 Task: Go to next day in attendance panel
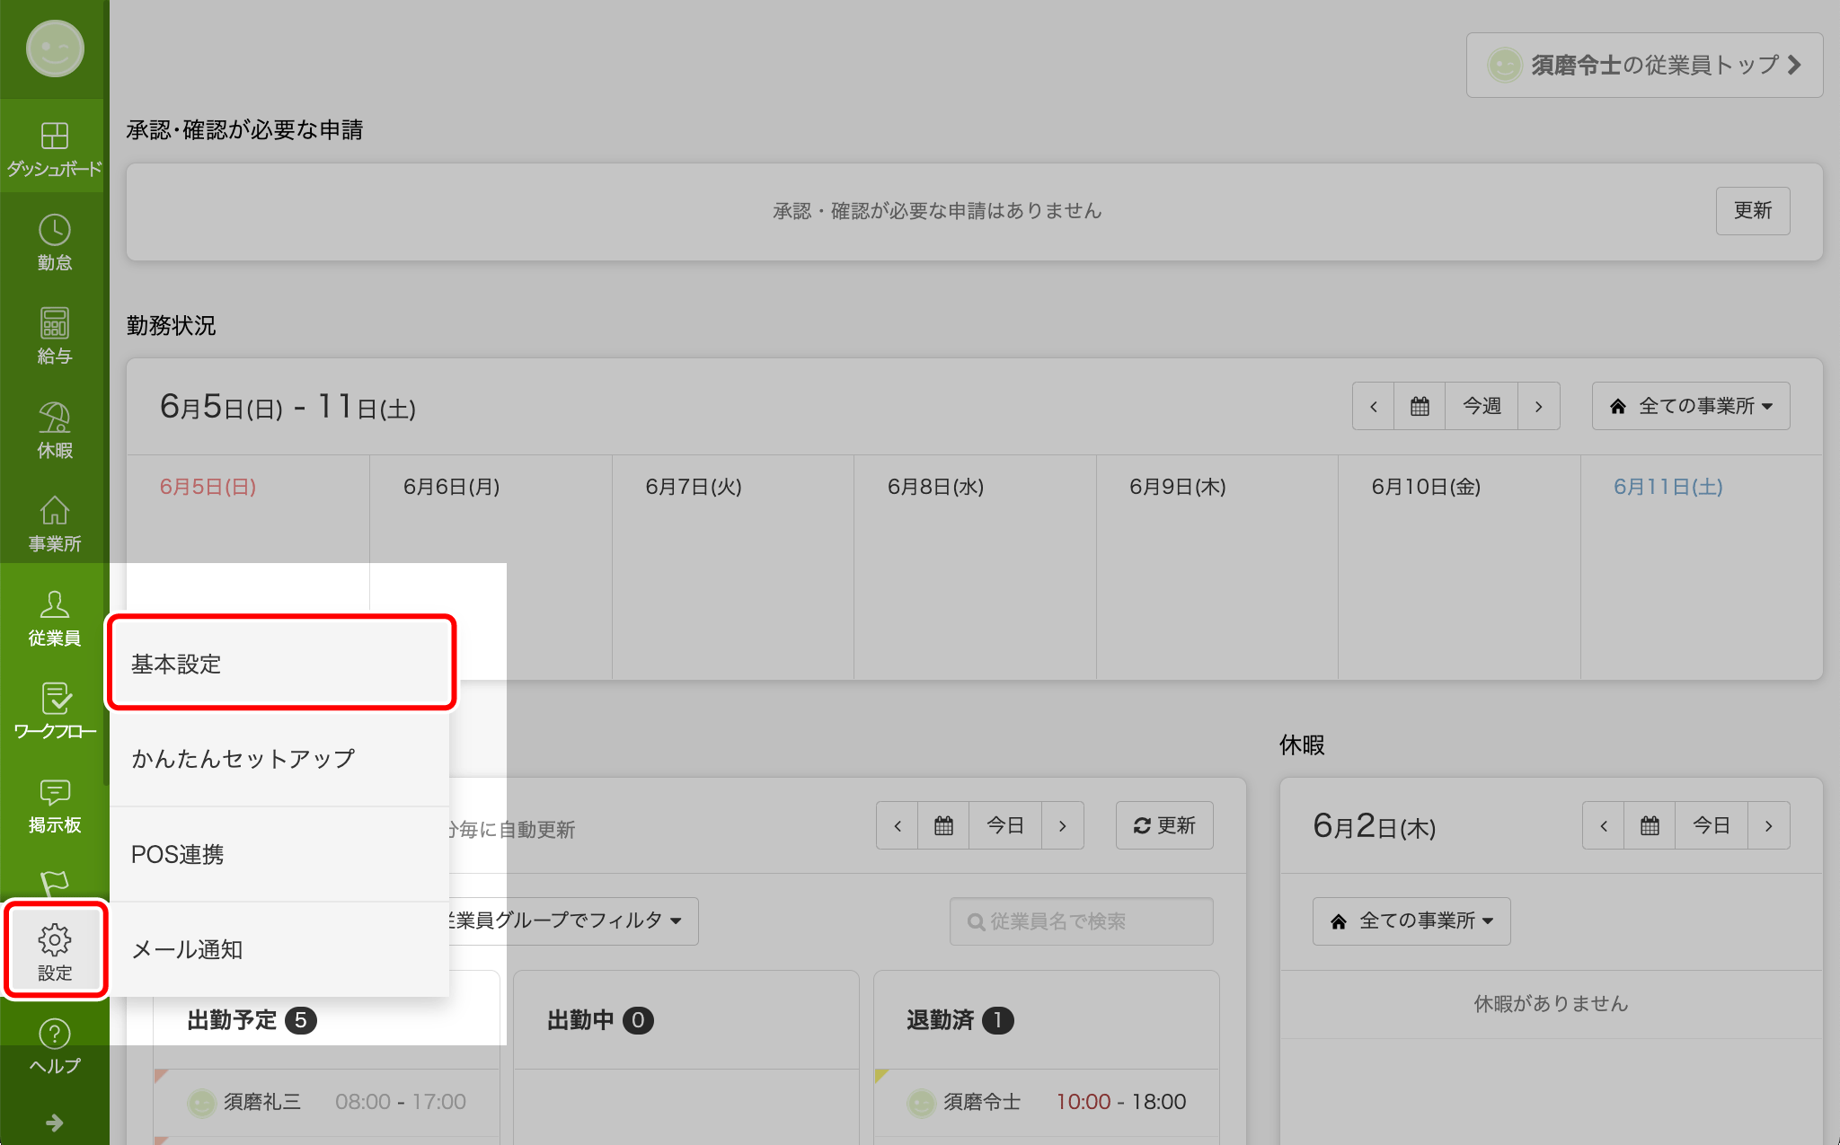click(1063, 825)
